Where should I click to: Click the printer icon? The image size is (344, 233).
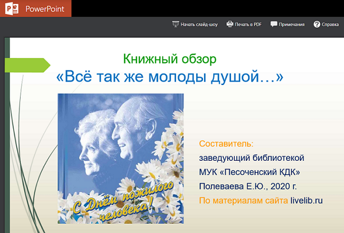point(230,24)
